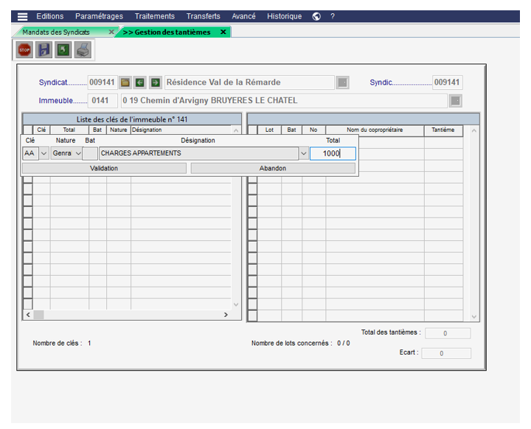Go to next Syndicat with right arrow

pyautogui.click(x=155, y=83)
